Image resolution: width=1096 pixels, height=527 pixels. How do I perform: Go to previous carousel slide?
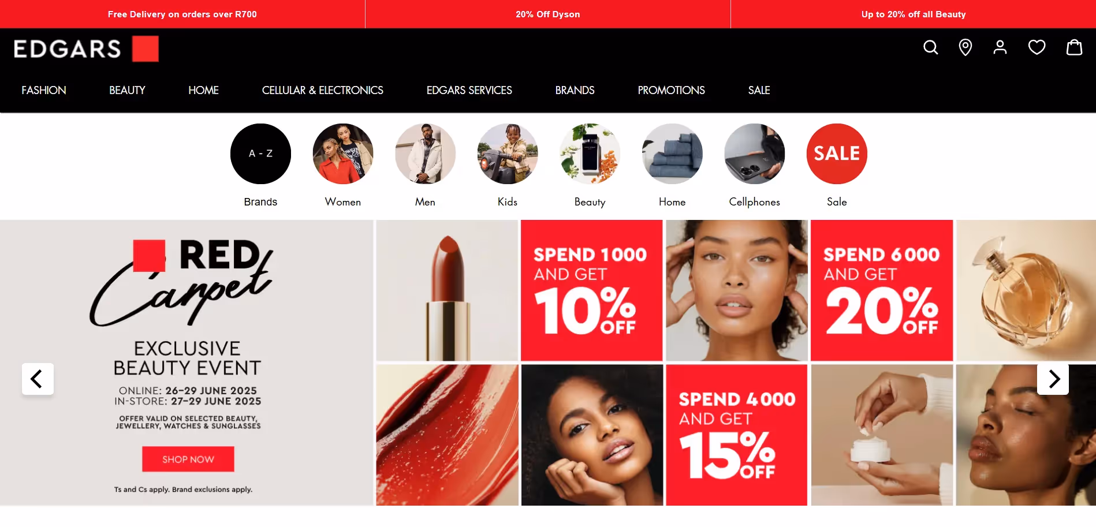38,379
